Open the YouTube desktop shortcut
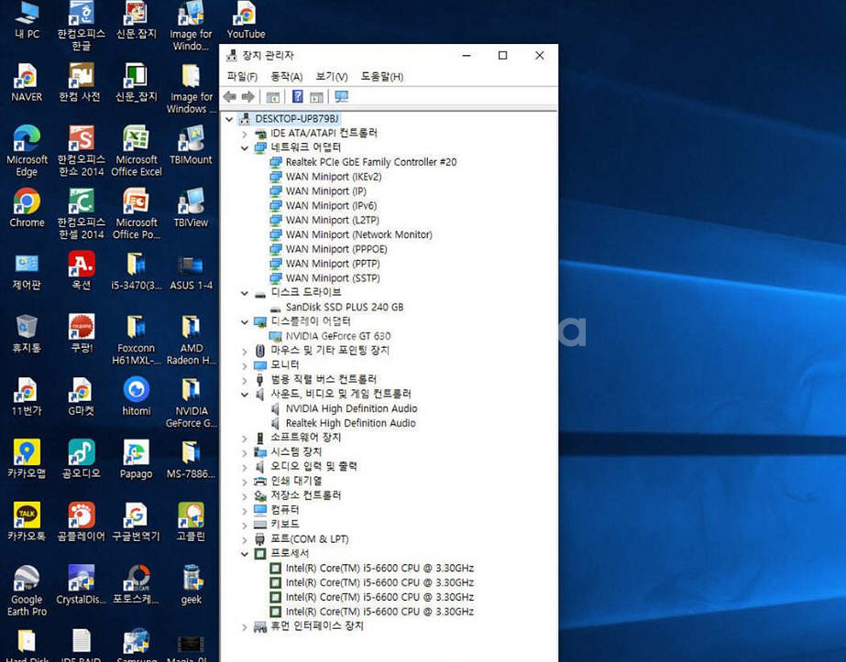Screen dimensions: 846x662 (246, 20)
